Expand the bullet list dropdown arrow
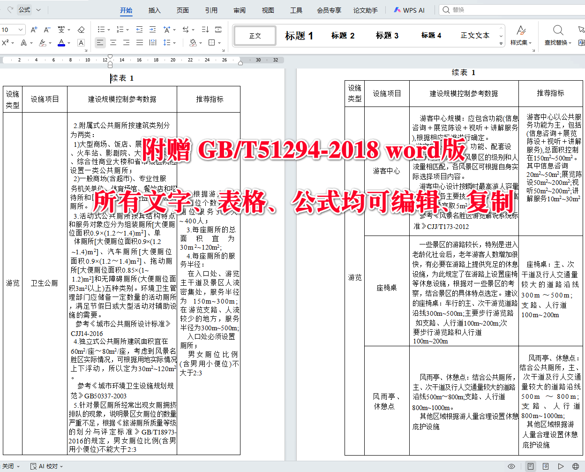 click(109, 30)
